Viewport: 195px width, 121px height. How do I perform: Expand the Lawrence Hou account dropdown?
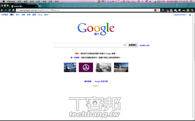tap(180, 15)
